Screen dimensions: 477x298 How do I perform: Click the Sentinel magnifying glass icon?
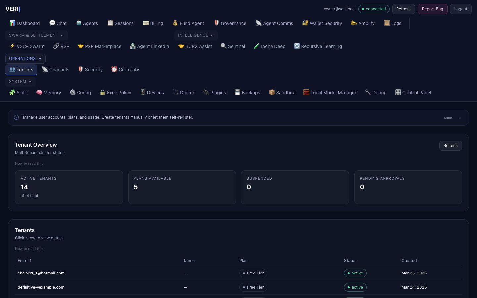coord(224,46)
